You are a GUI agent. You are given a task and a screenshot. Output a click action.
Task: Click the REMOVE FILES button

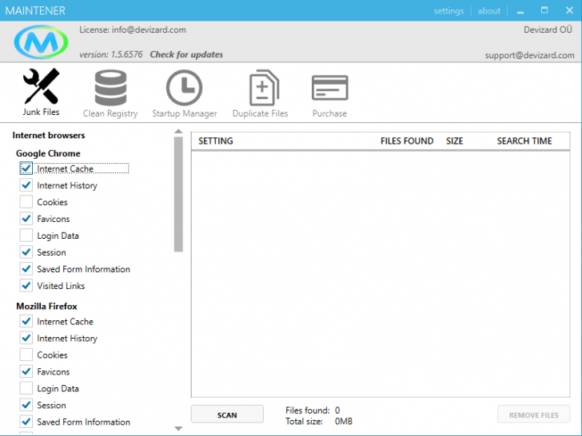point(534,415)
